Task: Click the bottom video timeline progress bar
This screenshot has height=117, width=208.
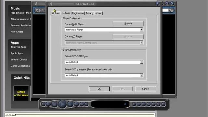Action: [x=85, y=115]
